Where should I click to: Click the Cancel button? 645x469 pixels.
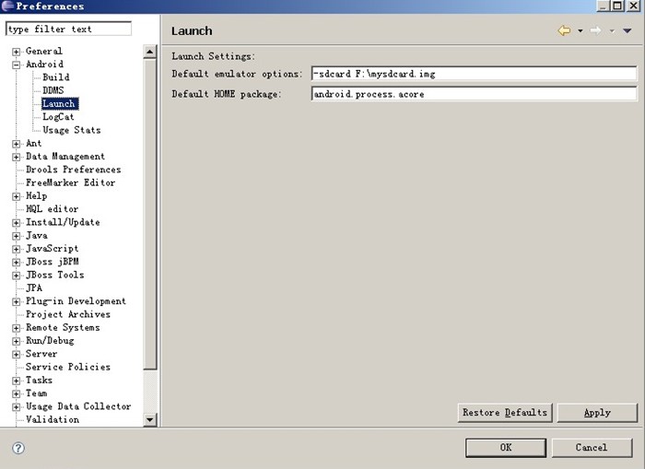click(592, 448)
